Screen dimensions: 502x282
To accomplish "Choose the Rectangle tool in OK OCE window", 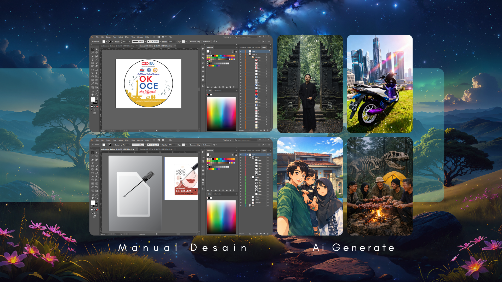I will point(93,63).
